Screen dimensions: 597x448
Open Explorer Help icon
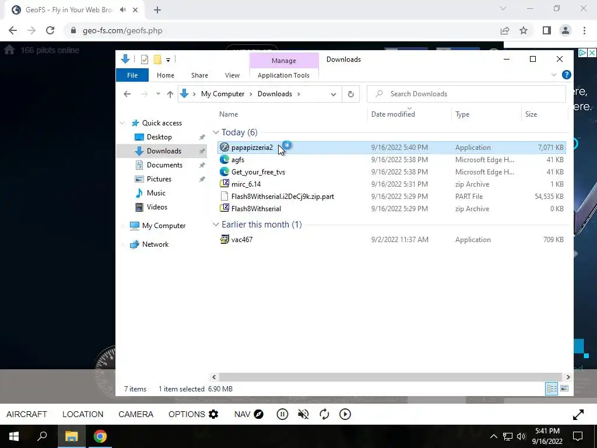coord(567,75)
